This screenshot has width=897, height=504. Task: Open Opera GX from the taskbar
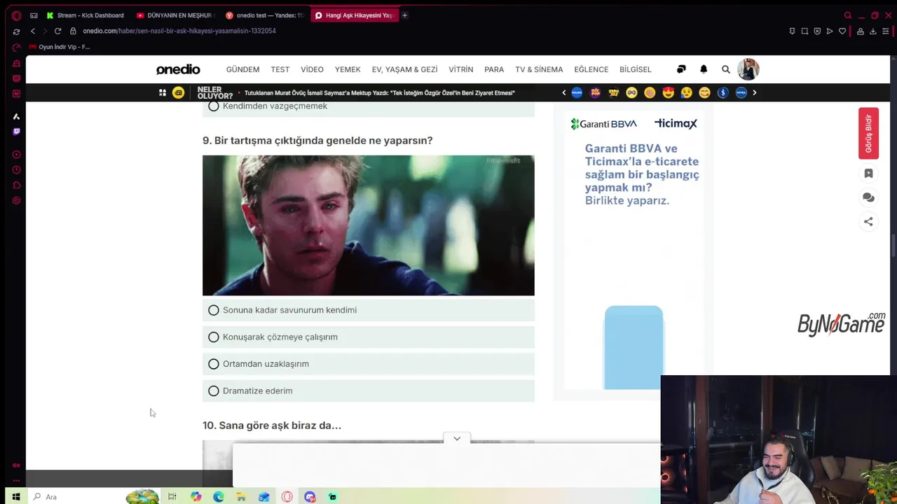(x=287, y=497)
